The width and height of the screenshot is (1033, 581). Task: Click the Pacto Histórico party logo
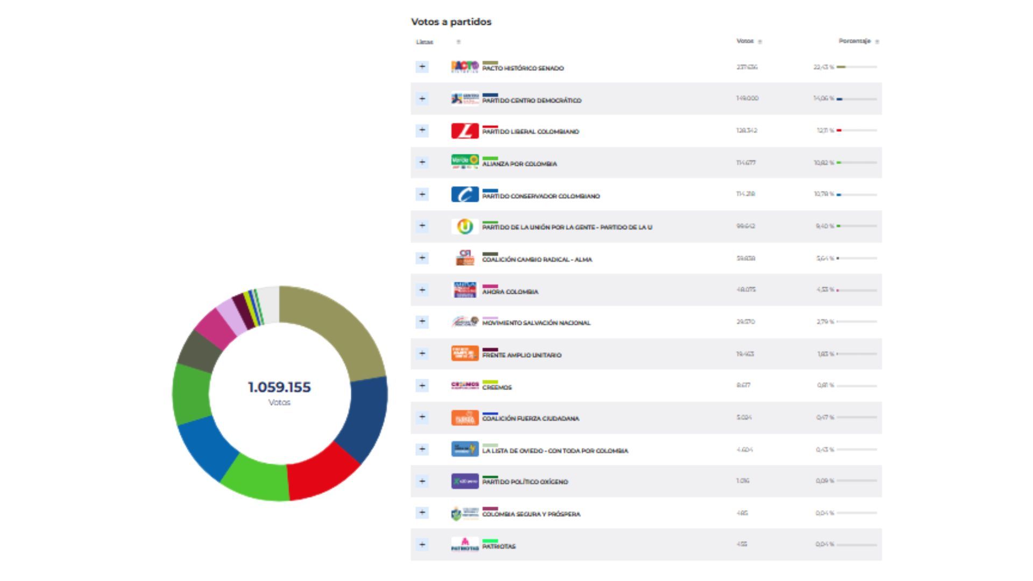click(x=464, y=67)
